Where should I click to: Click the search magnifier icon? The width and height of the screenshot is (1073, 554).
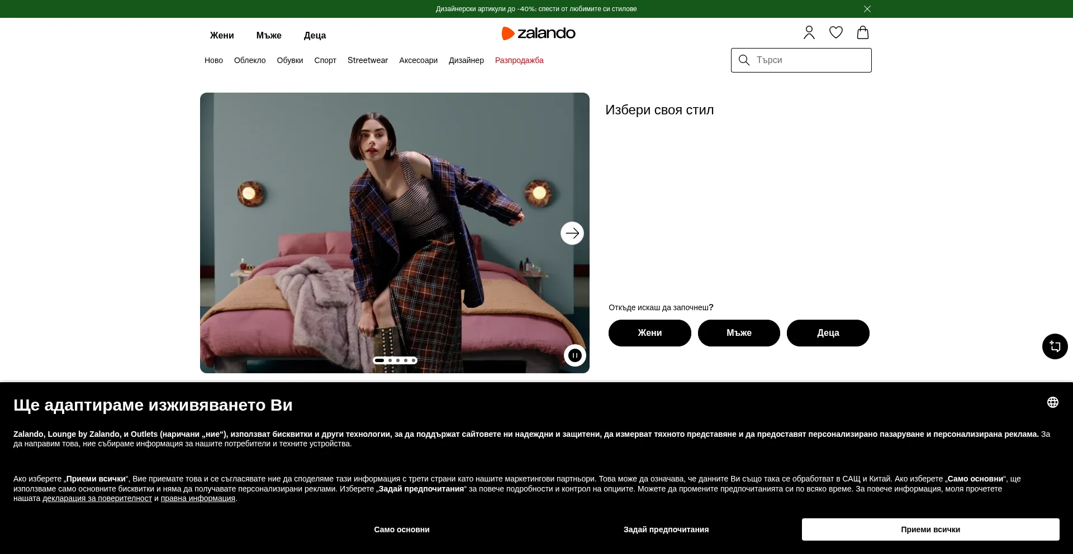tap(744, 60)
